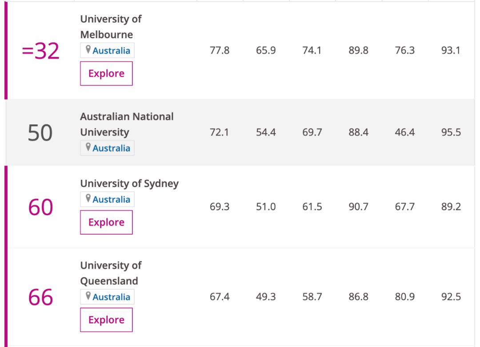
Task: Click rank 50 in the grey row
Action: pyautogui.click(x=40, y=133)
